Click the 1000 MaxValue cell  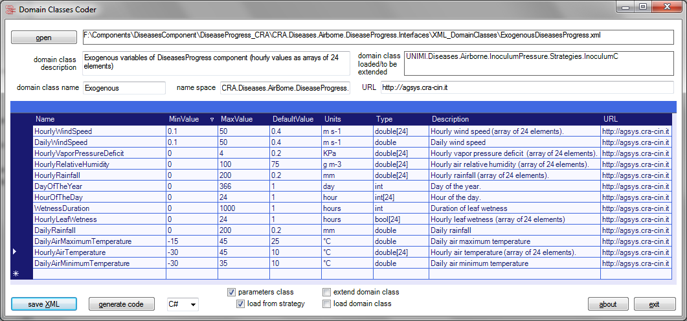coord(243,208)
